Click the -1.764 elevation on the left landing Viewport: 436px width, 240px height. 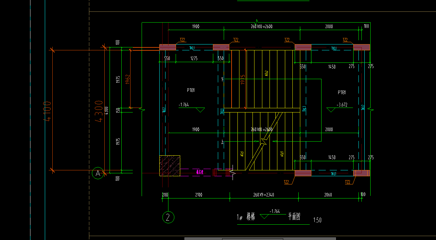click(x=184, y=105)
